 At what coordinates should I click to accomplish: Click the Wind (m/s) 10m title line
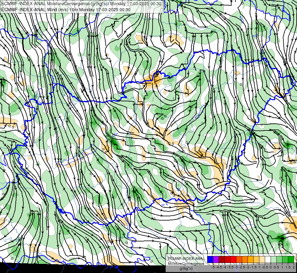click(66, 9)
